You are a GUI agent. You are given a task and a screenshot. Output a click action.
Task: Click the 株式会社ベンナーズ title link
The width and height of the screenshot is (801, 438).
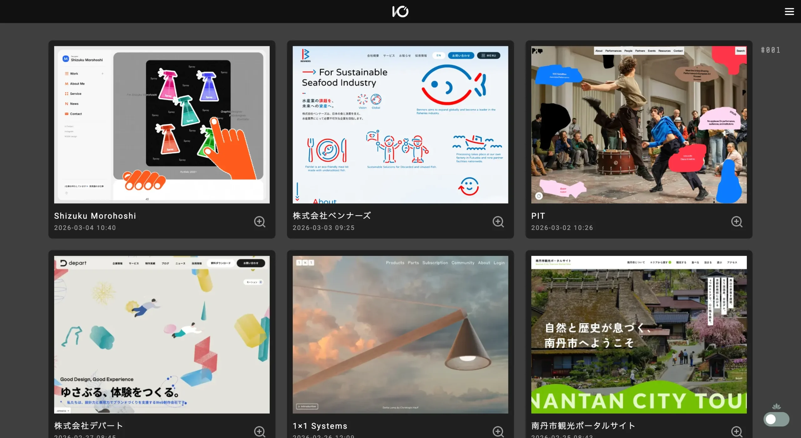332,216
